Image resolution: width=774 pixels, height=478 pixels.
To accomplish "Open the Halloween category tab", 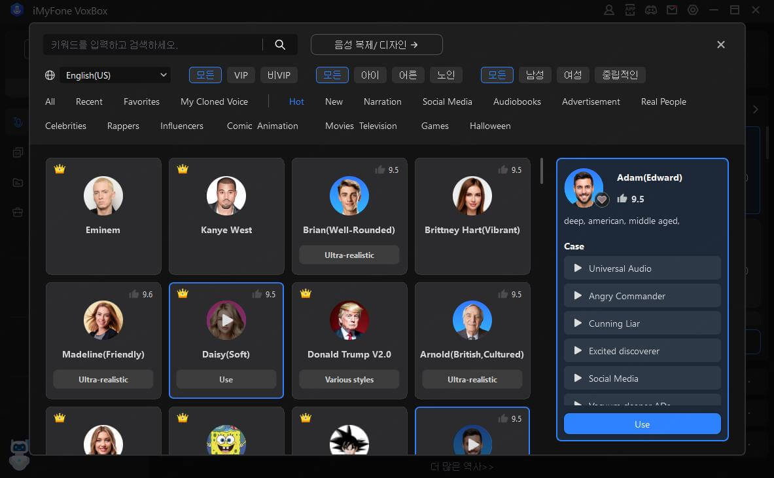I will point(490,126).
